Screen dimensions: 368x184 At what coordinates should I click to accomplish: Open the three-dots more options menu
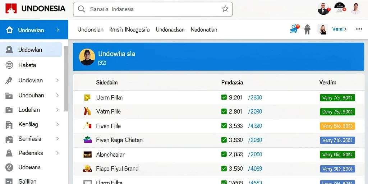point(359,29)
